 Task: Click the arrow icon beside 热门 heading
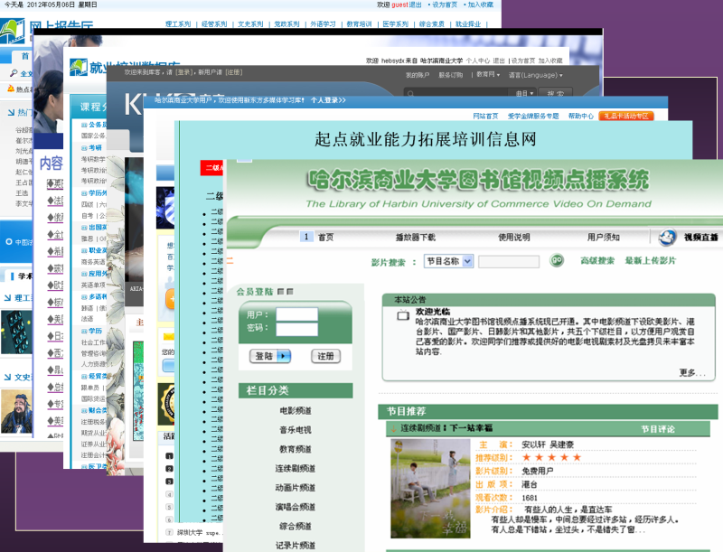[x=11, y=112]
